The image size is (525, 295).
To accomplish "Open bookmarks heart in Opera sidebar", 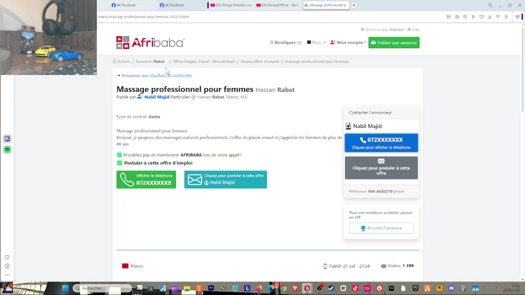I will pyautogui.click(x=7, y=257).
